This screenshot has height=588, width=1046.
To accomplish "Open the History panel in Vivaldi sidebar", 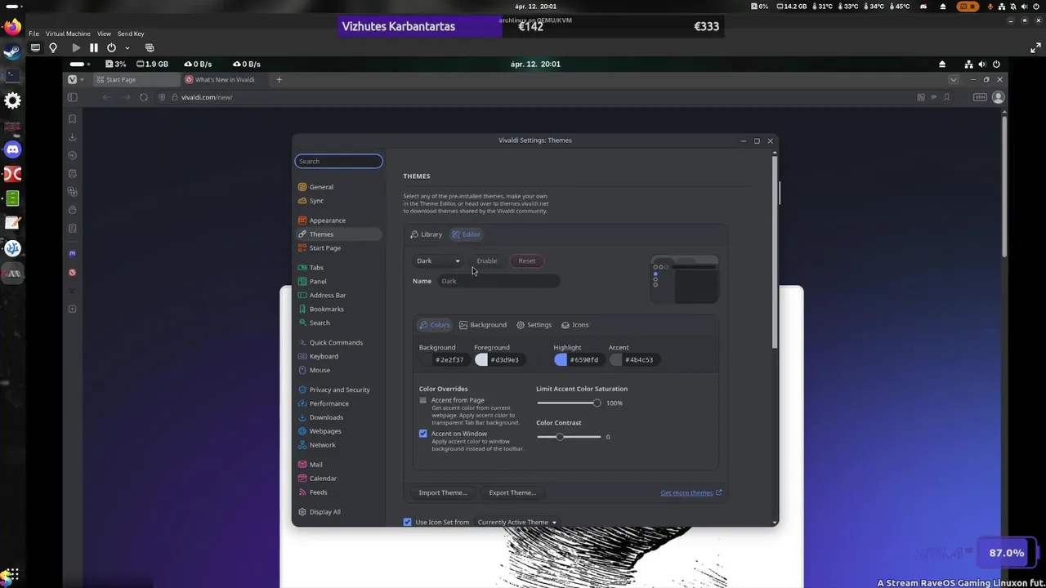I will pos(73,155).
